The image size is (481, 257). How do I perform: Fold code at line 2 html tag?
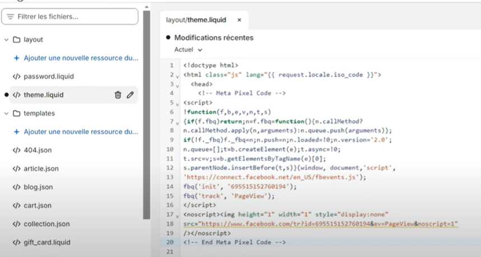click(x=178, y=76)
